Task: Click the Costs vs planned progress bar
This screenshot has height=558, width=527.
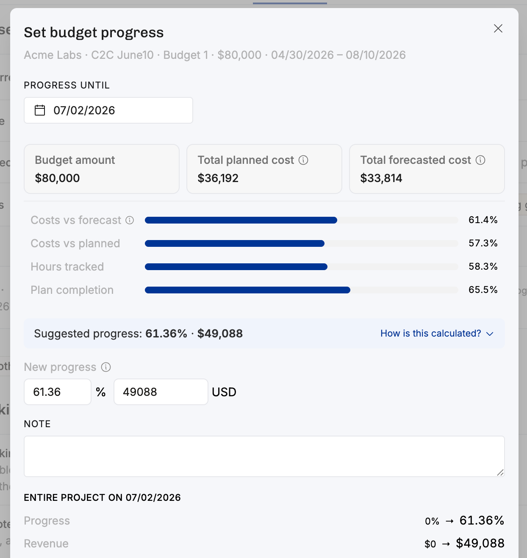Action: click(x=302, y=243)
